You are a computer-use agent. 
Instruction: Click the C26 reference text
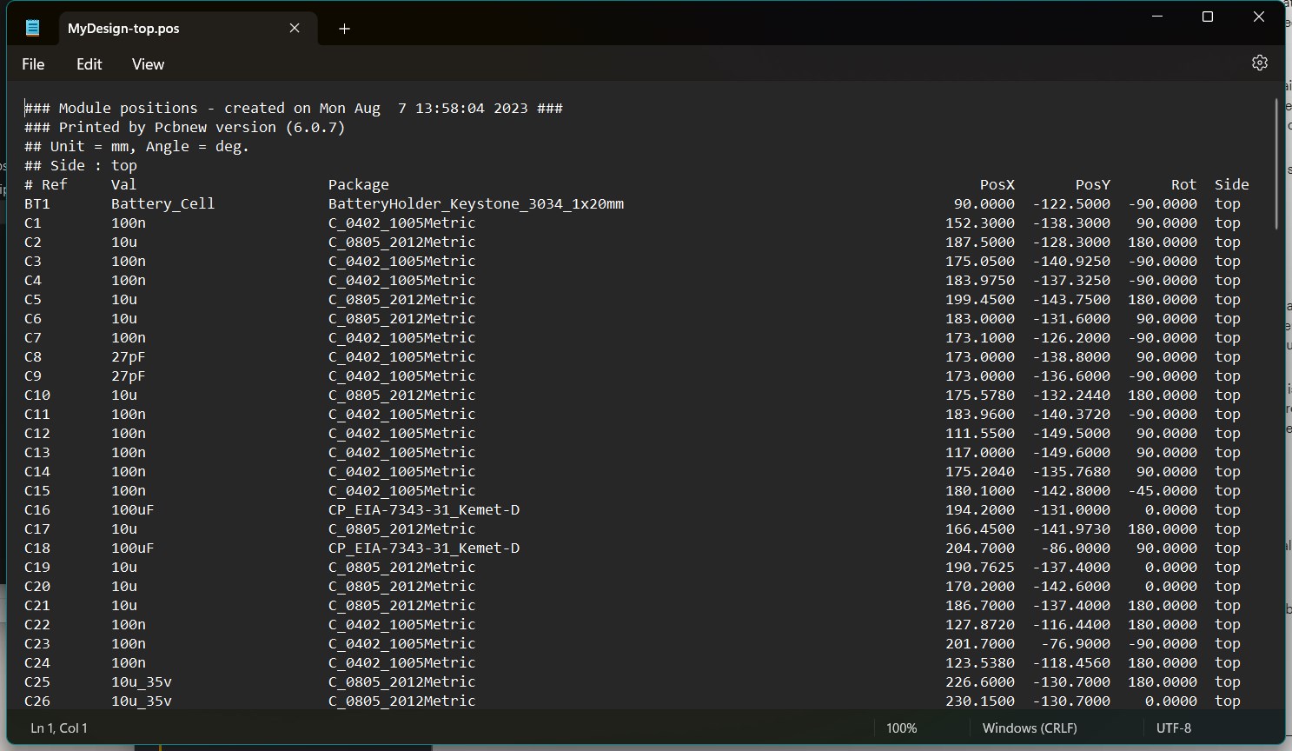[37, 701]
